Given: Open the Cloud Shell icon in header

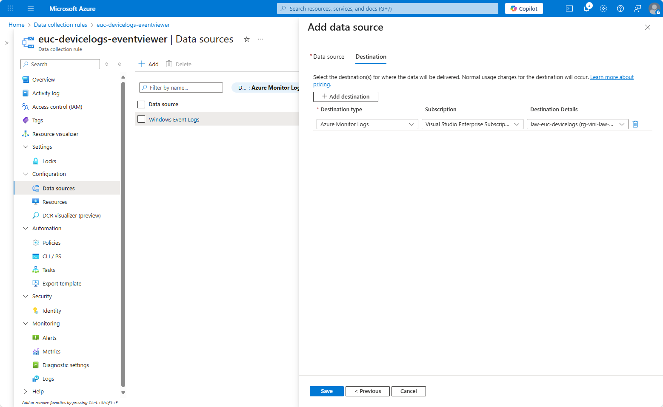Looking at the screenshot, I should pyautogui.click(x=569, y=8).
